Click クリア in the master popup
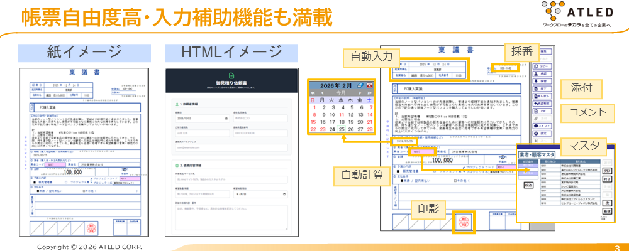Screen dimensions: 629x251 pyautogui.click(x=608, y=171)
